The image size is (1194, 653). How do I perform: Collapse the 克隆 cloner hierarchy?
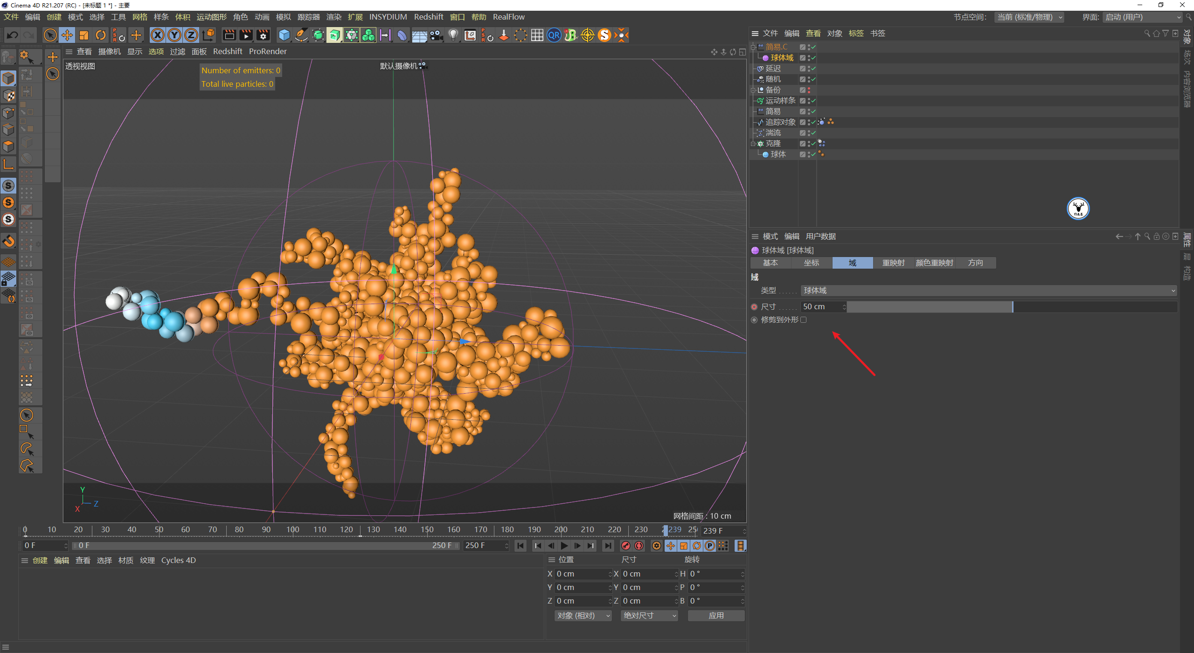click(x=753, y=144)
